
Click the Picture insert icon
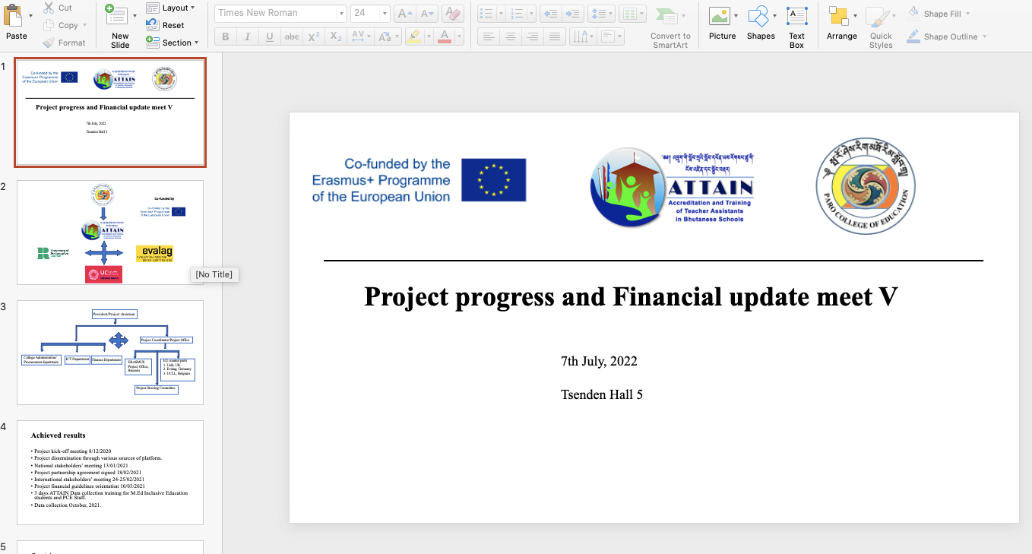point(719,16)
